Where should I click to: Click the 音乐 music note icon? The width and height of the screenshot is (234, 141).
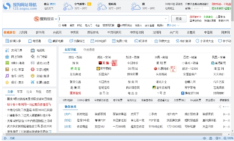point(7,76)
